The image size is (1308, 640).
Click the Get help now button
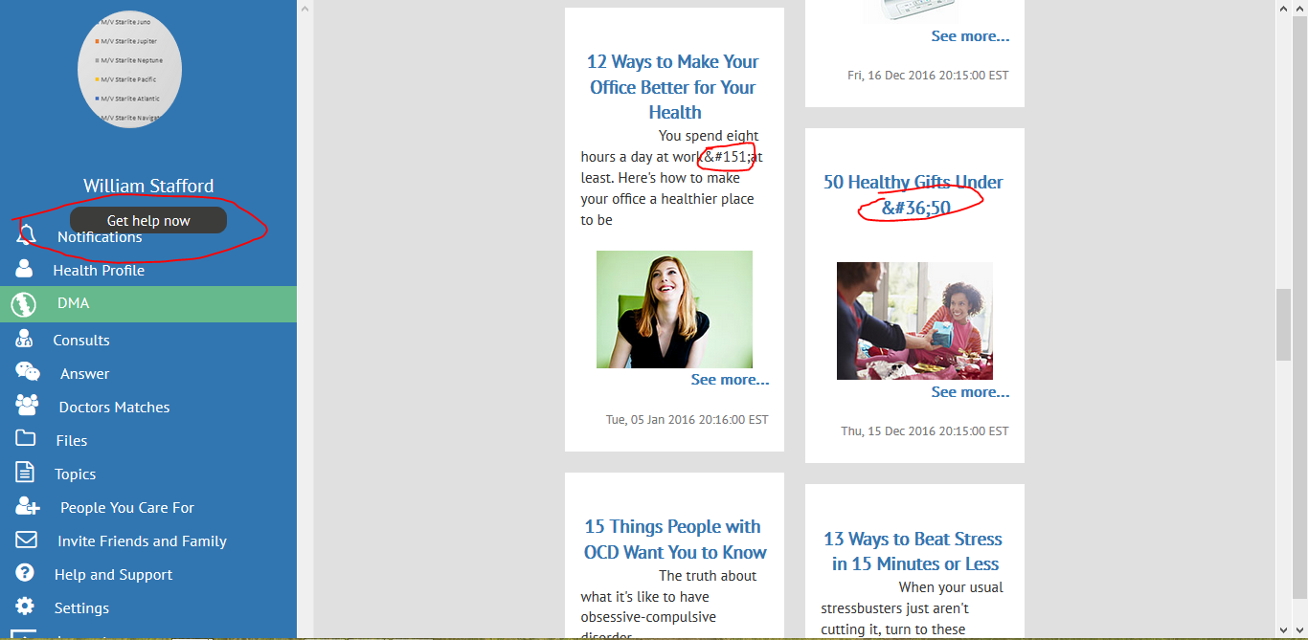click(x=148, y=220)
